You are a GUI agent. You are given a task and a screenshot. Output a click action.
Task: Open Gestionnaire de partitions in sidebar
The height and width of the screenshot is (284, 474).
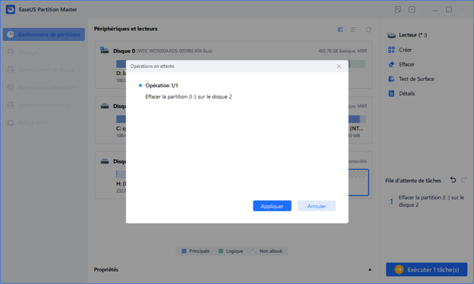[44, 35]
